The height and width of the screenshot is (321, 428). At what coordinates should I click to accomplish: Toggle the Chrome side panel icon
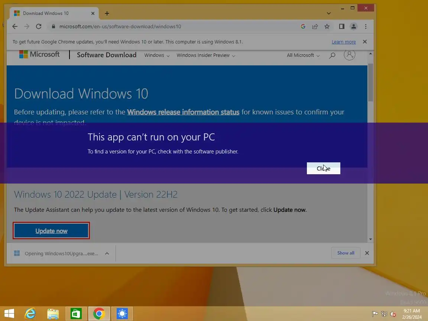click(341, 26)
